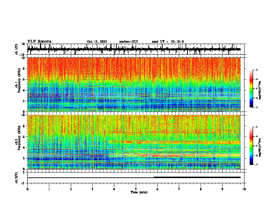Click the ch.1 voltage waveform trace panel

(x=136, y=49)
